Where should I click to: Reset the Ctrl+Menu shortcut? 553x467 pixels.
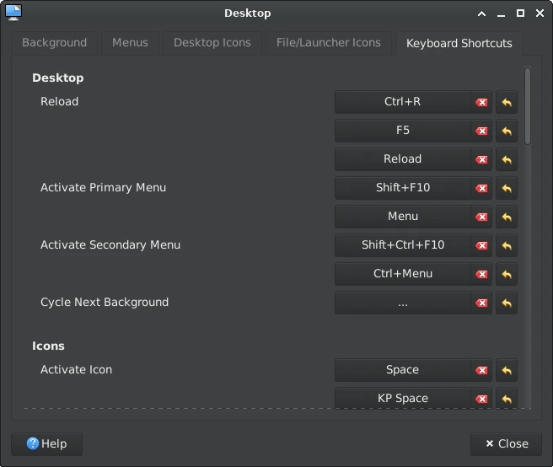[507, 274]
